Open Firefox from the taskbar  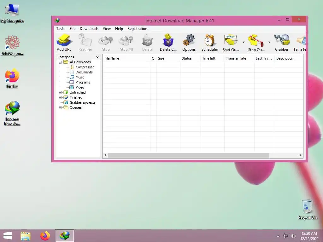click(x=45, y=236)
